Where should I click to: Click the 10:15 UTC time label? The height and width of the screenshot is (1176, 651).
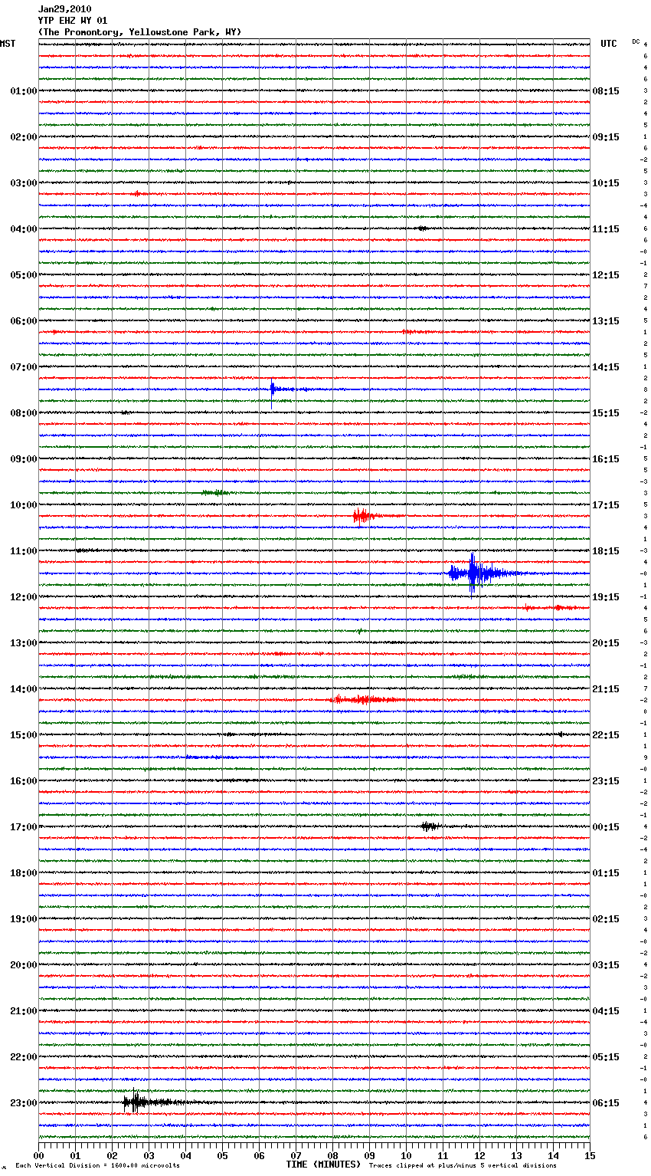click(x=606, y=183)
